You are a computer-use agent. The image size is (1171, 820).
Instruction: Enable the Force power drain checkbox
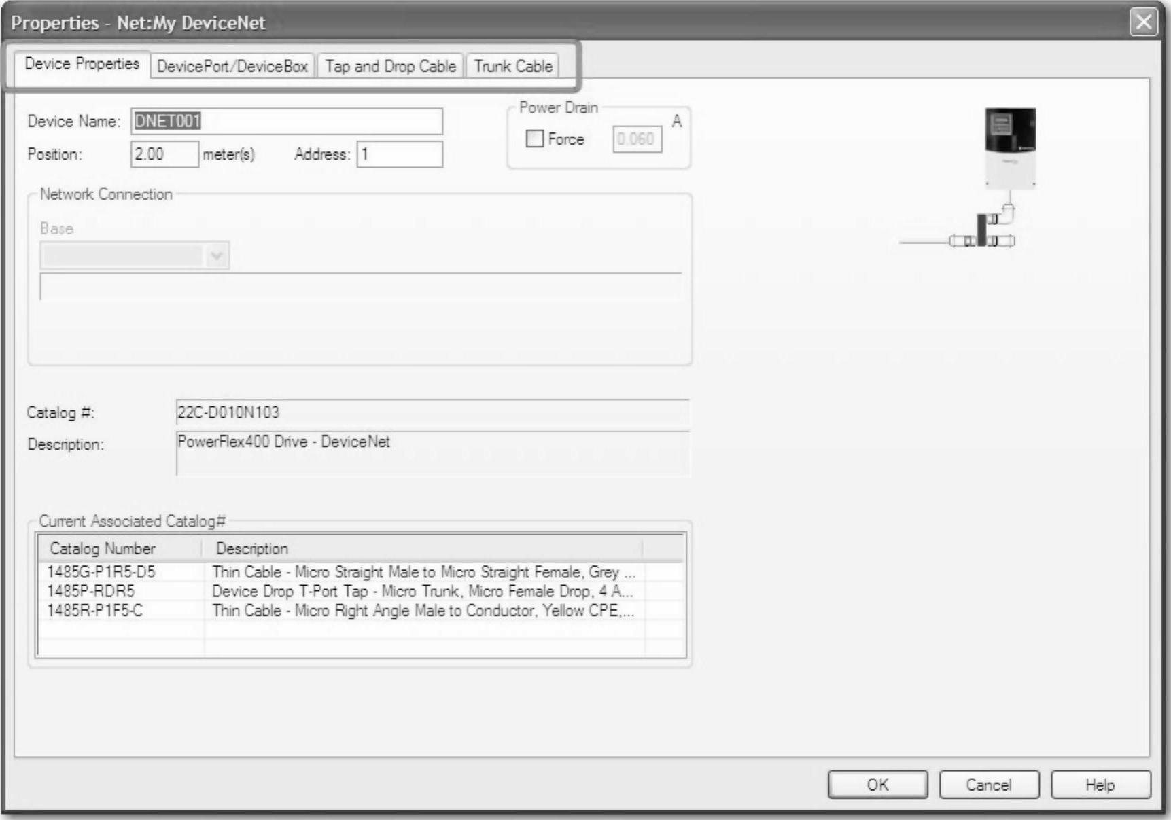(535, 139)
